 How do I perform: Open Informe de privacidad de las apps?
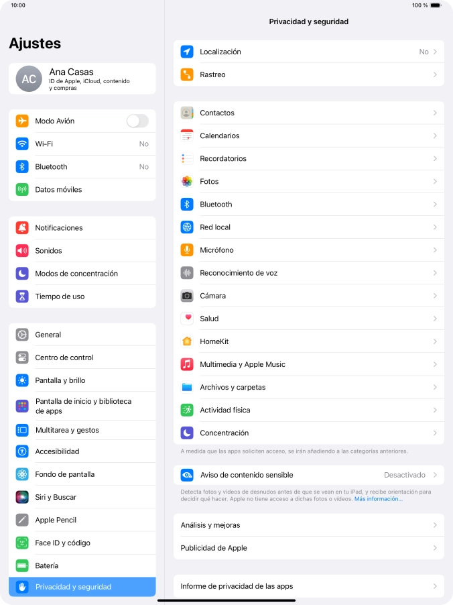[x=309, y=586]
